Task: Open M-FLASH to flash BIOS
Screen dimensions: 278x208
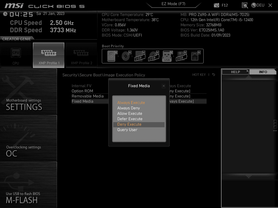Action: click(x=28, y=185)
